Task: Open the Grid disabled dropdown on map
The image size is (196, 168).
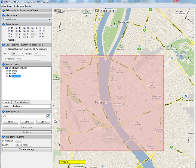Action: coord(109,11)
